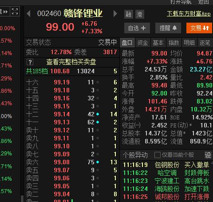
Task: Enable the 仅看当前个股 checkbox
Action: [x=157, y=155]
